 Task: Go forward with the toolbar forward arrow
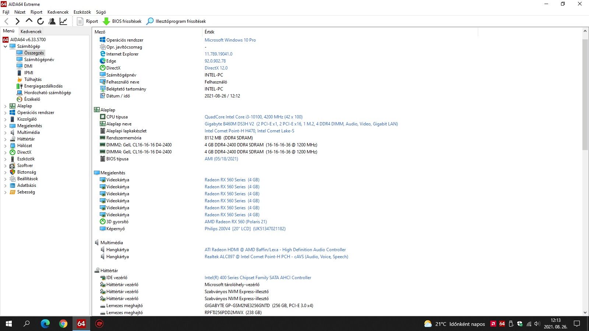[18, 21]
